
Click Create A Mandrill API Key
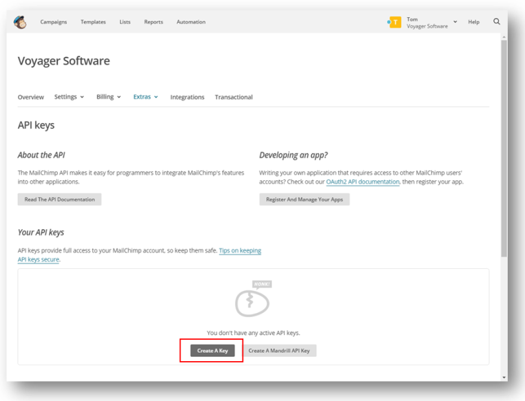[x=279, y=351]
